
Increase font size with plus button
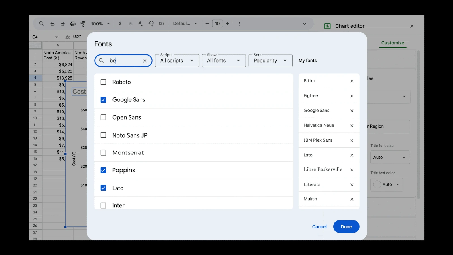click(227, 24)
